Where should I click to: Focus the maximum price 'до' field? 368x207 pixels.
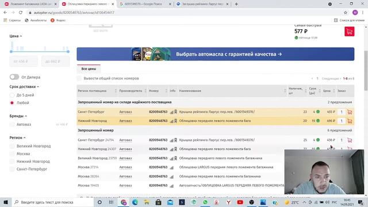pyautogui.click(x=55, y=62)
